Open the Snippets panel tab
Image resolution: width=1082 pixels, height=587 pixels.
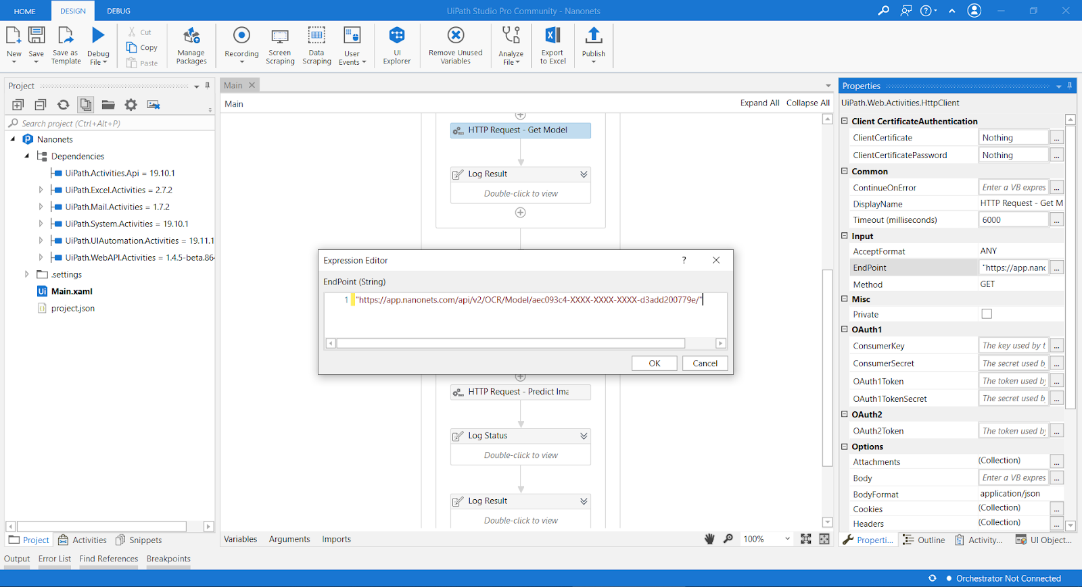139,540
